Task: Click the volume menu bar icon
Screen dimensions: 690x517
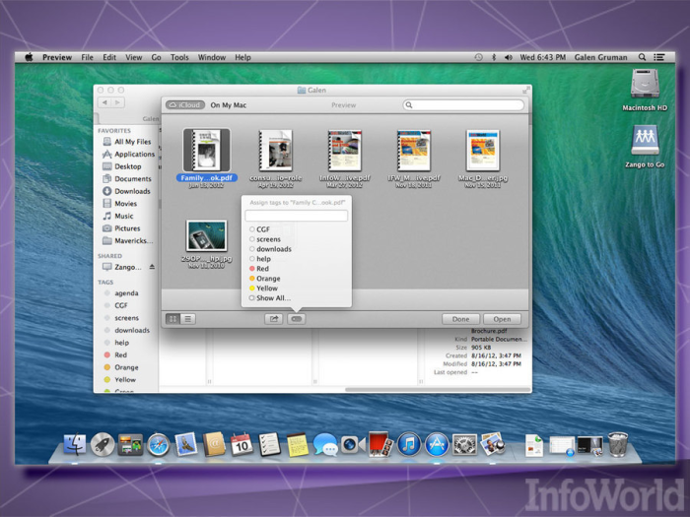Action: coord(509,57)
